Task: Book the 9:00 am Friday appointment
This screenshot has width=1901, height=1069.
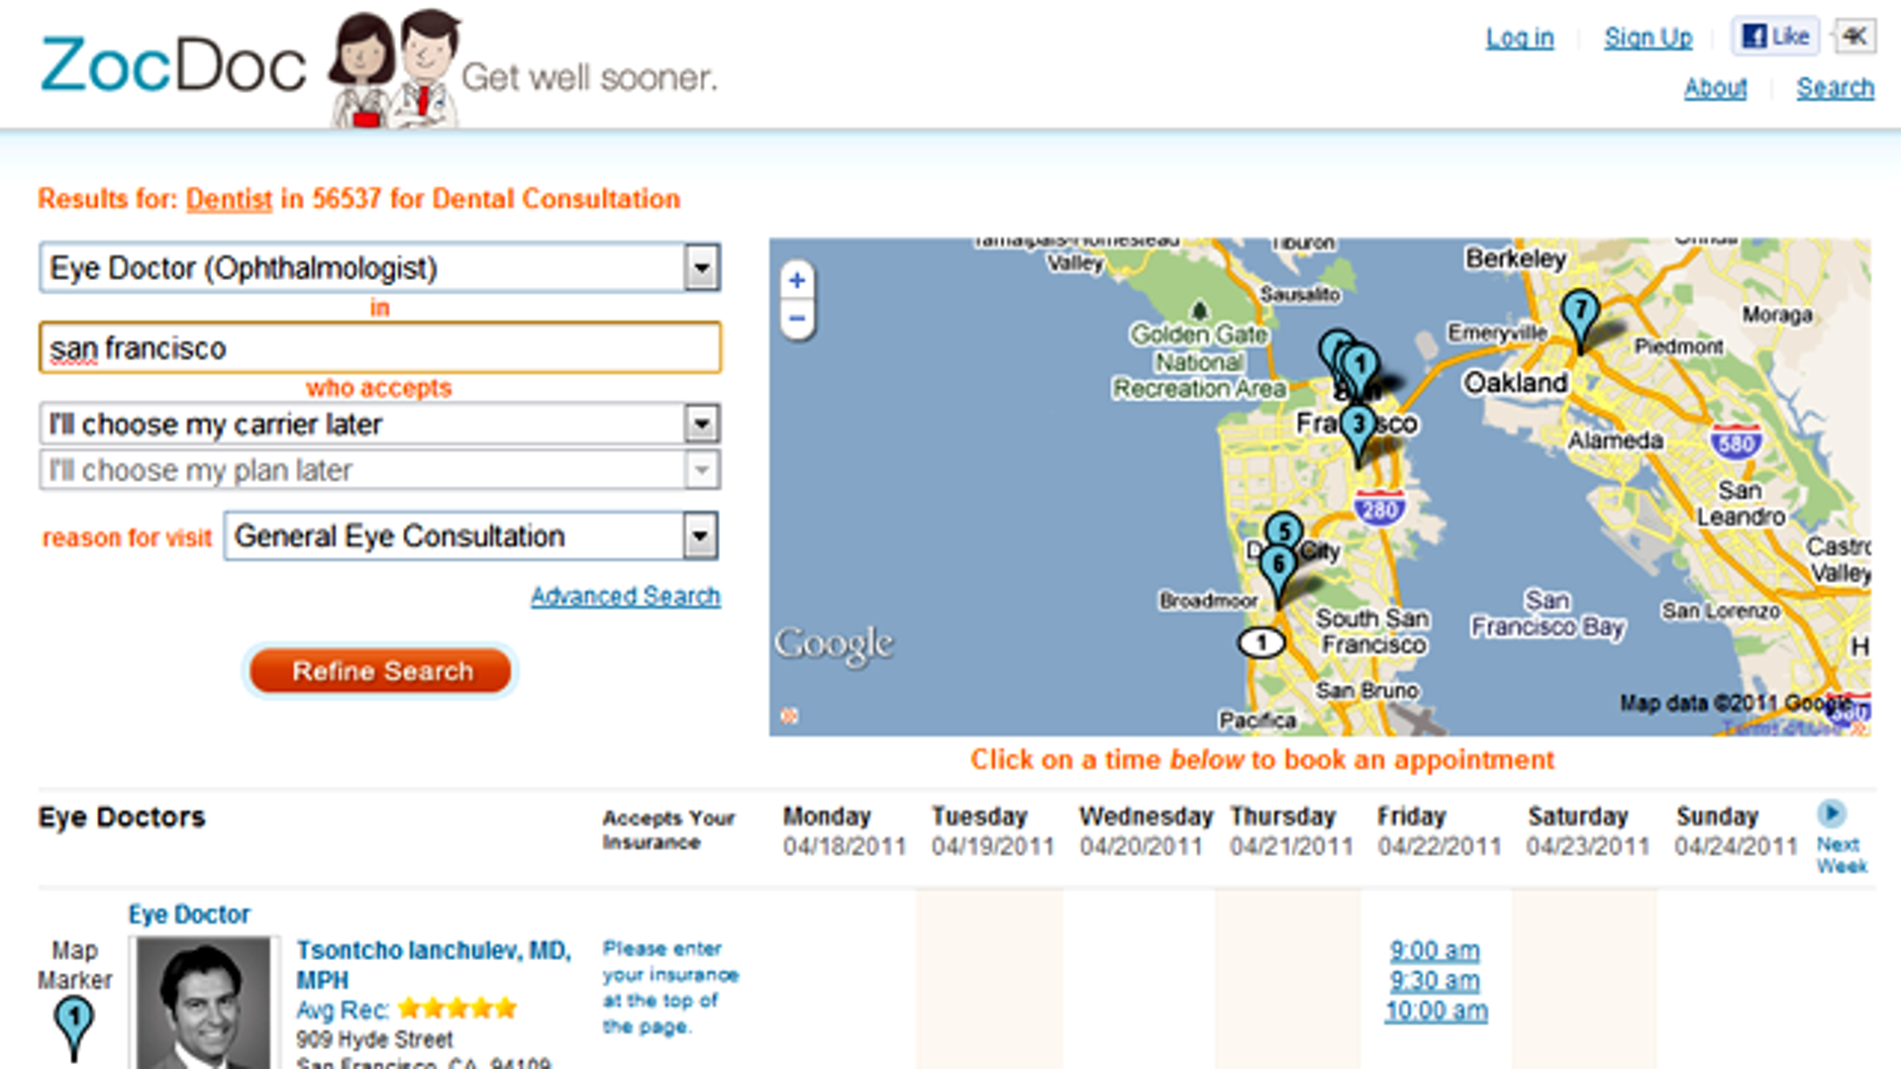Action: 1434,950
